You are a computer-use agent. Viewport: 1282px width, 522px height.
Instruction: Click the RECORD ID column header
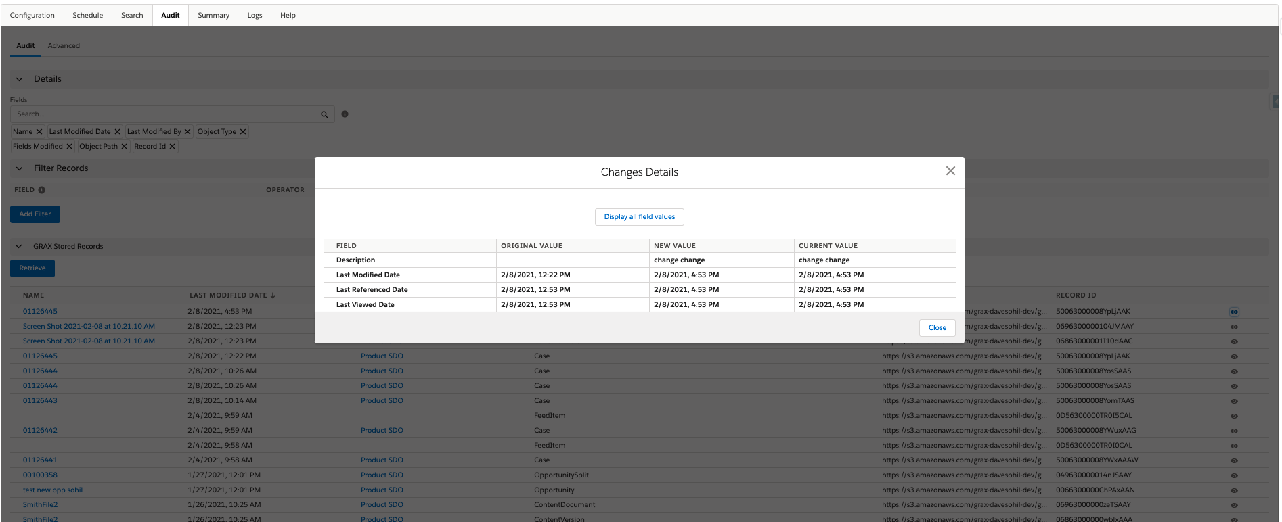pos(1076,295)
